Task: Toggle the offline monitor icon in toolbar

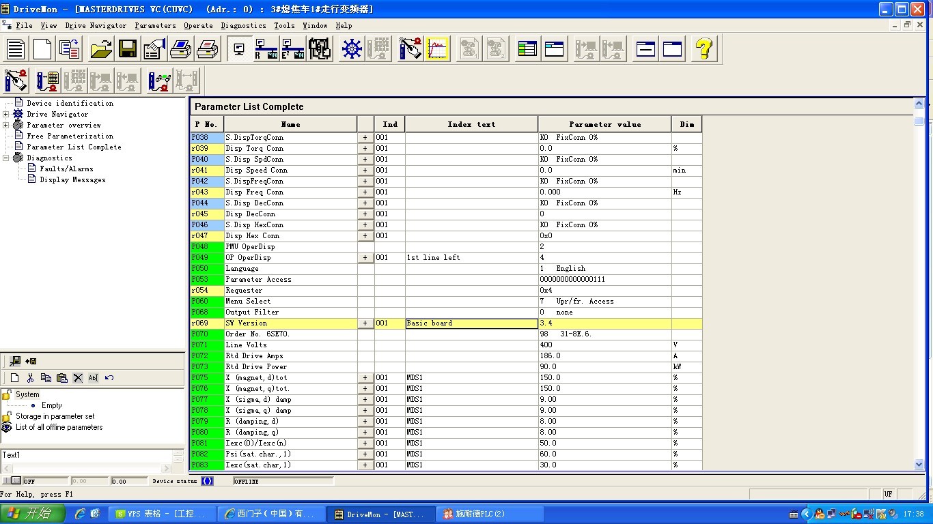Action: pyautogui.click(x=240, y=49)
